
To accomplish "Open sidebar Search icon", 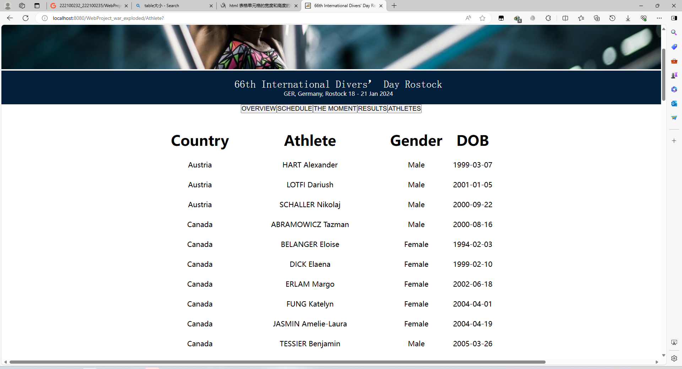I will 674,33.
